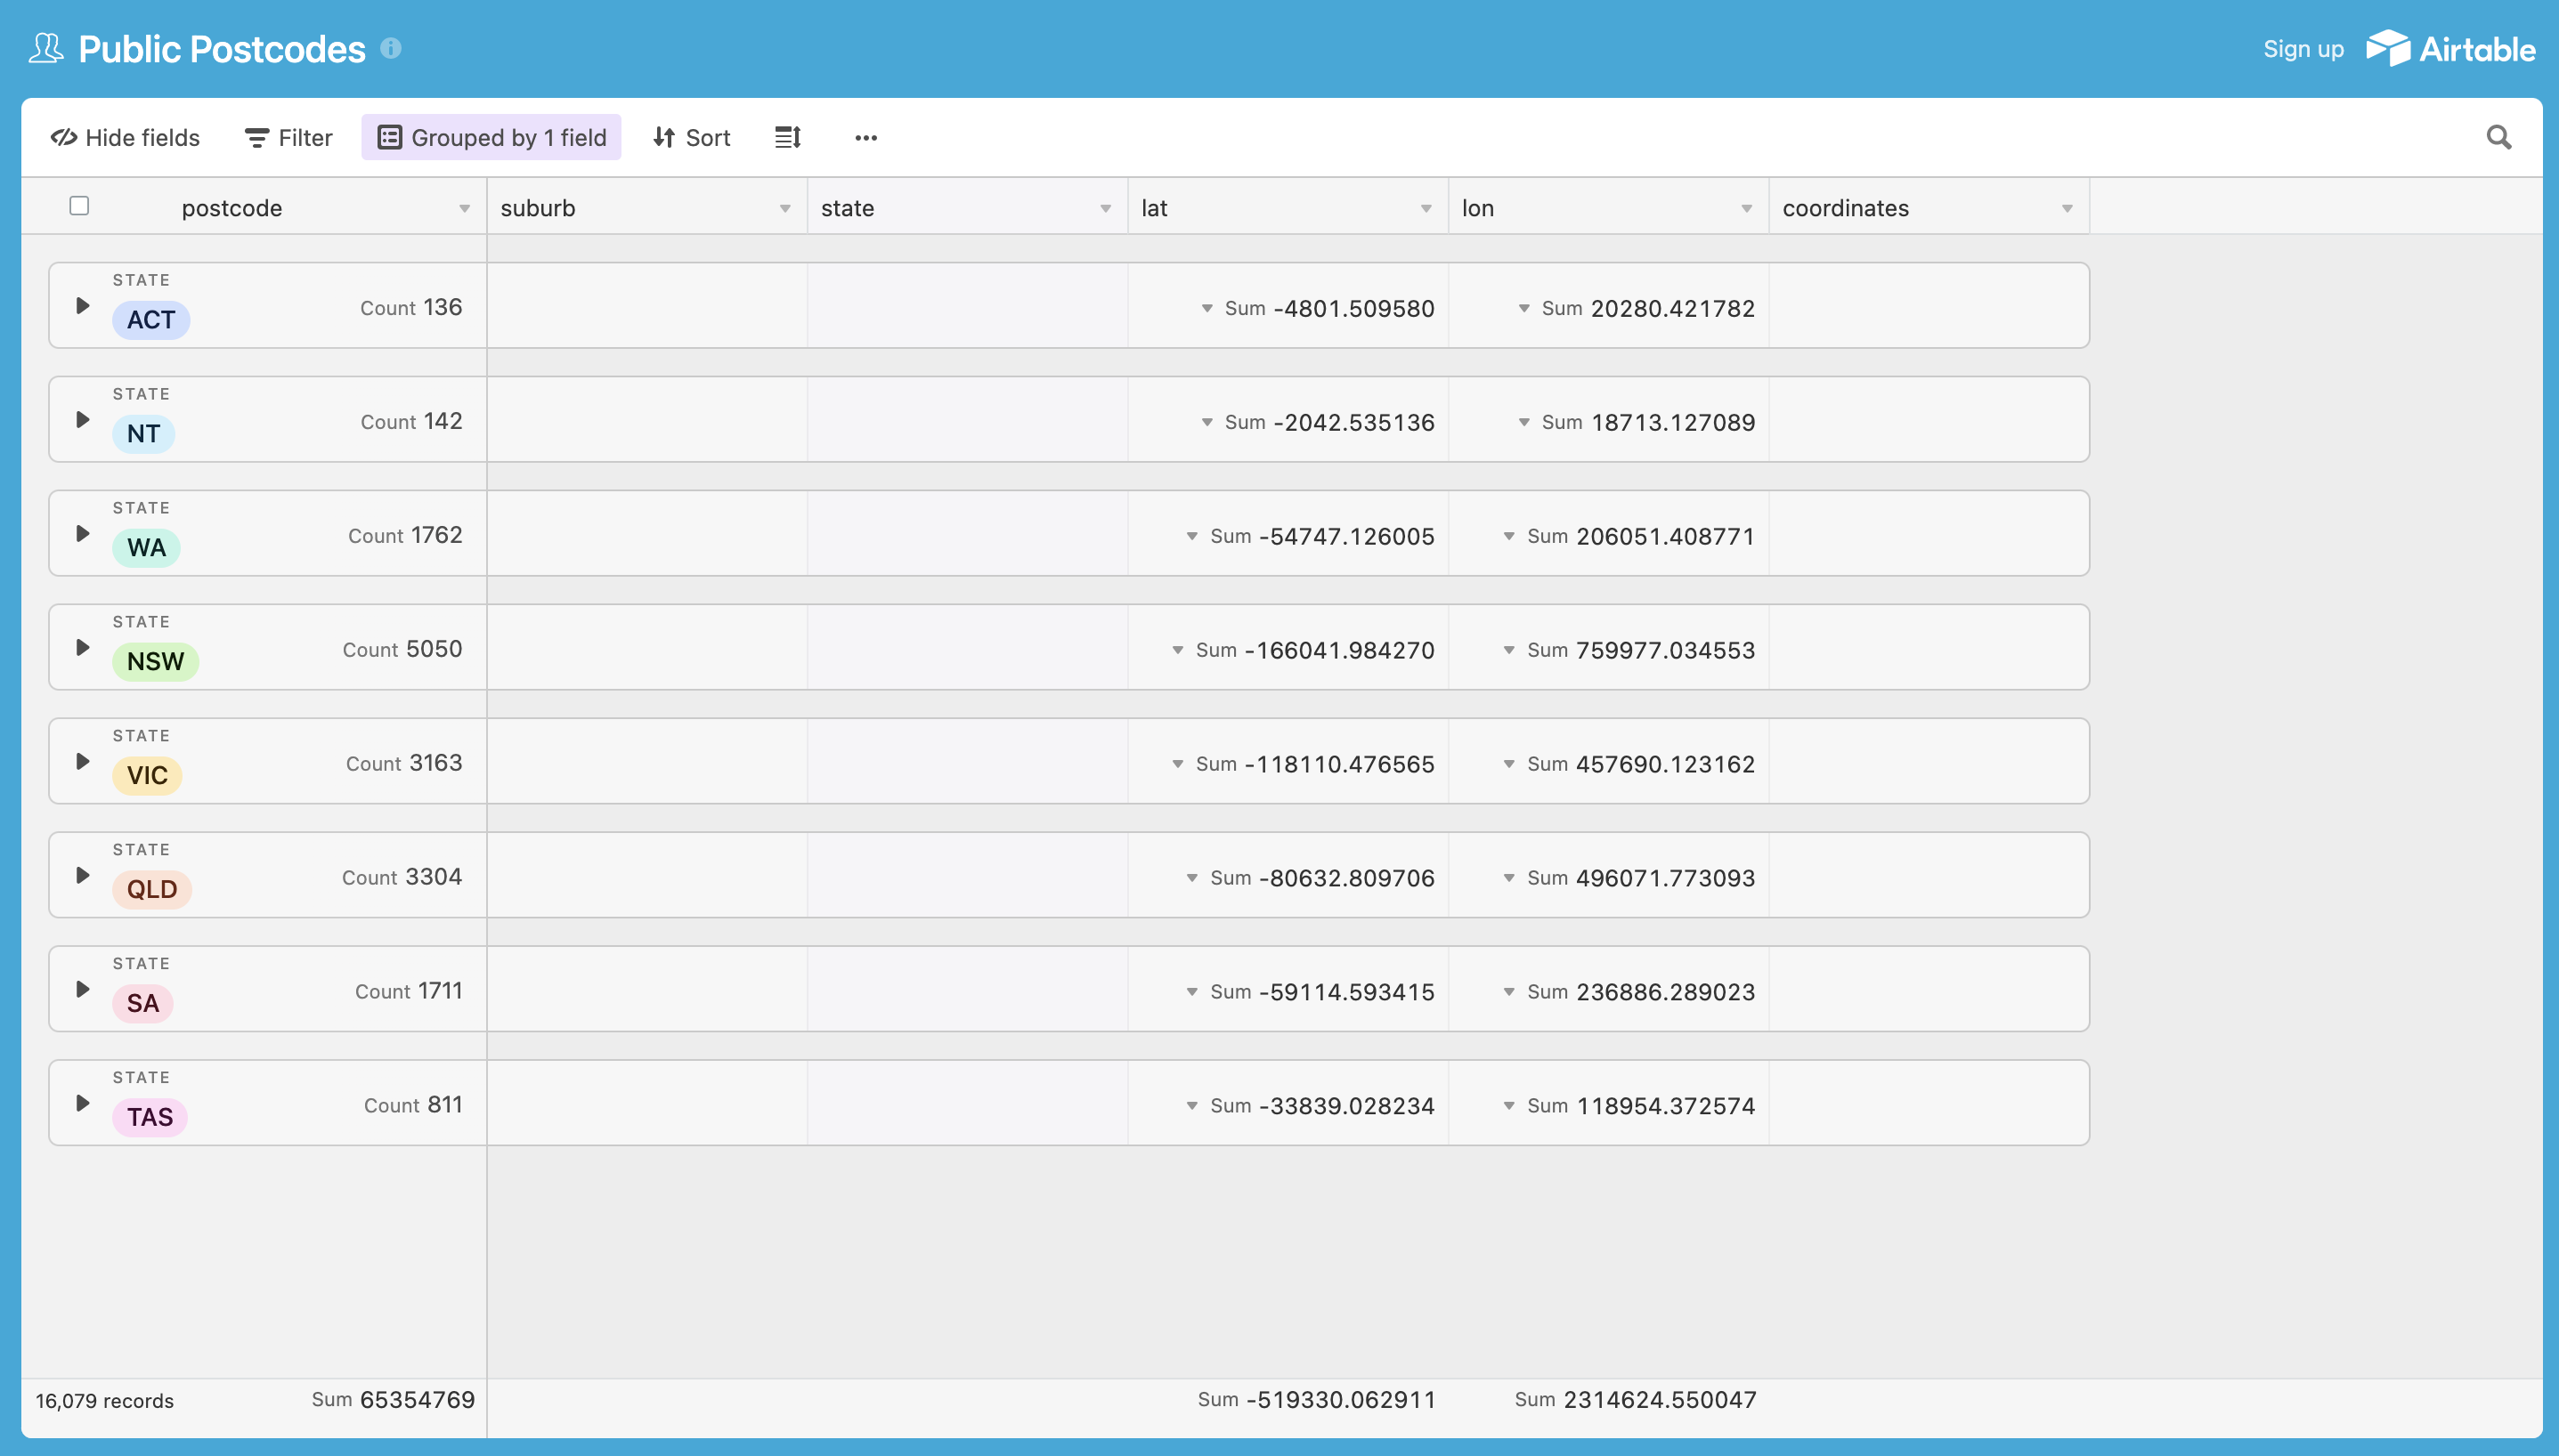Open the more options ellipsis menu
This screenshot has height=1456, width=2559.
click(865, 137)
